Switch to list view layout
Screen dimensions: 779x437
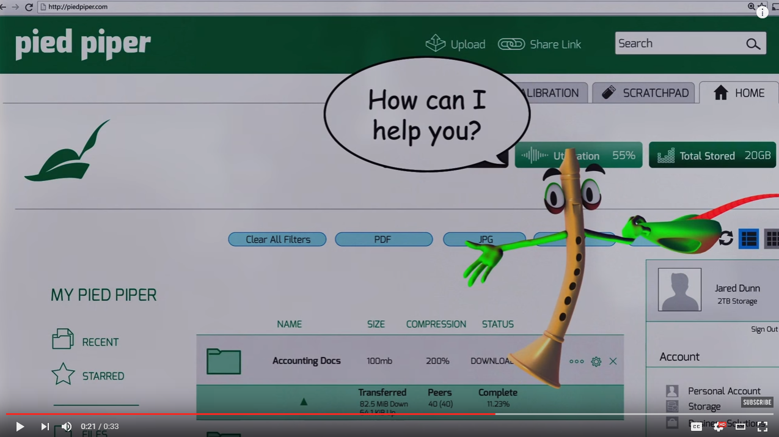tap(748, 238)
